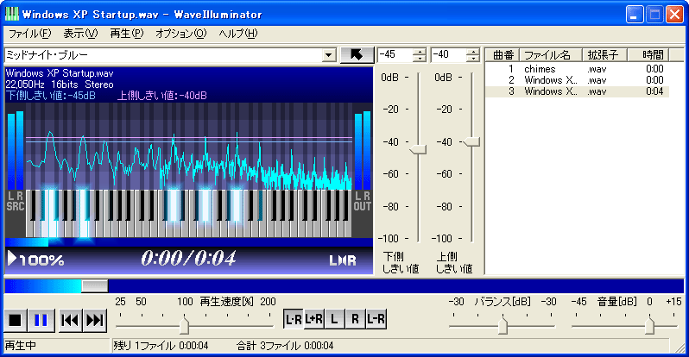Image resolution: width=689 pixels, height=357 pixels.
Task: Click the 100% play speed indicator in display
Action: [x=36, y=260]
